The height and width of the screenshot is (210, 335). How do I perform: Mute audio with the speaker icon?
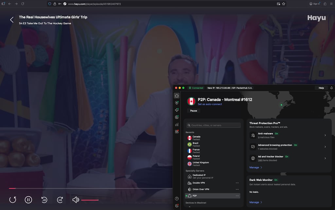click(x=76, y=200)
